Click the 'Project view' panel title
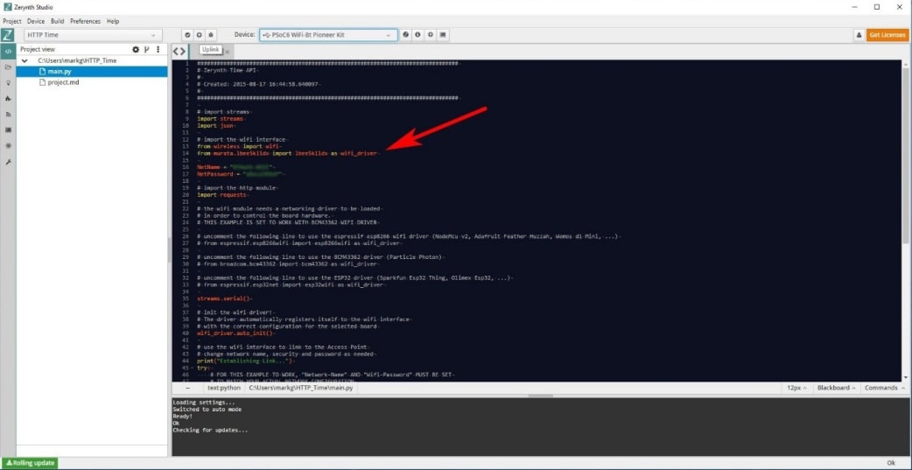 coord(38,49)
